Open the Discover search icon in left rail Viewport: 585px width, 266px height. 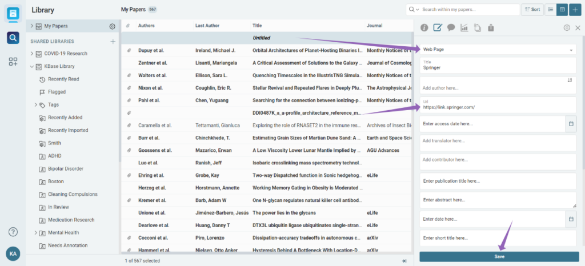click(x=13, y=38)
